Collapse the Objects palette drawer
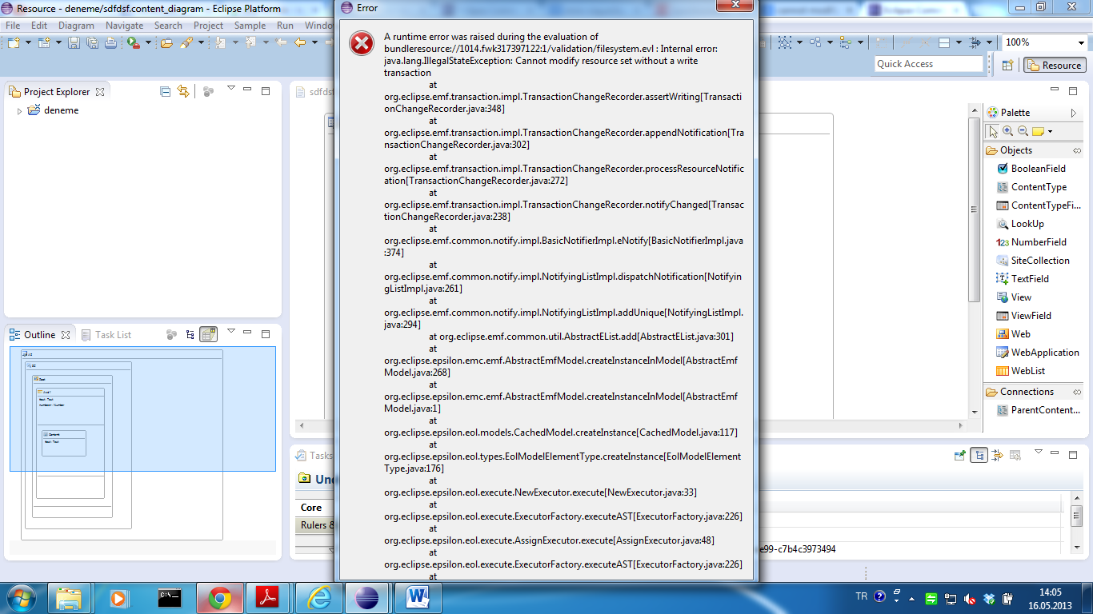The width and height of the screenshot is (1093, 614). click(x=1077, y=150)
